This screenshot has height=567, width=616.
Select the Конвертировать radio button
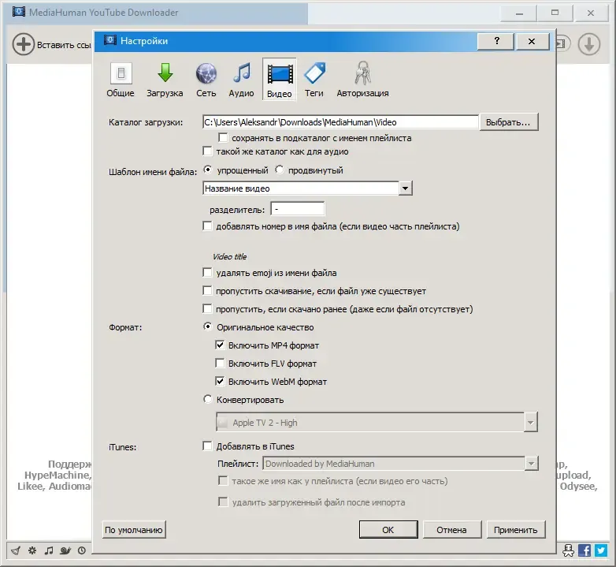(207, 400)
